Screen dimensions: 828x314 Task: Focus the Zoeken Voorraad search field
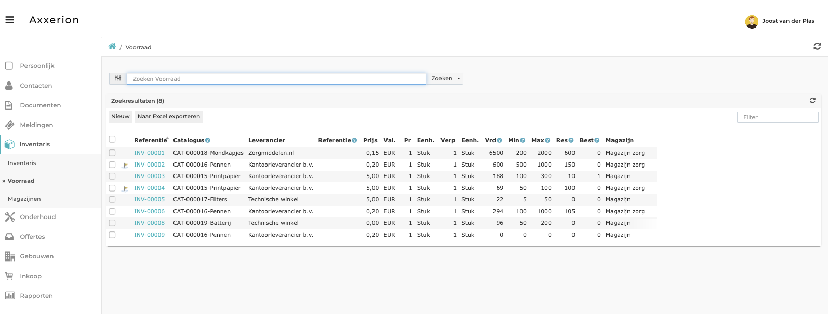pos(276,79)
